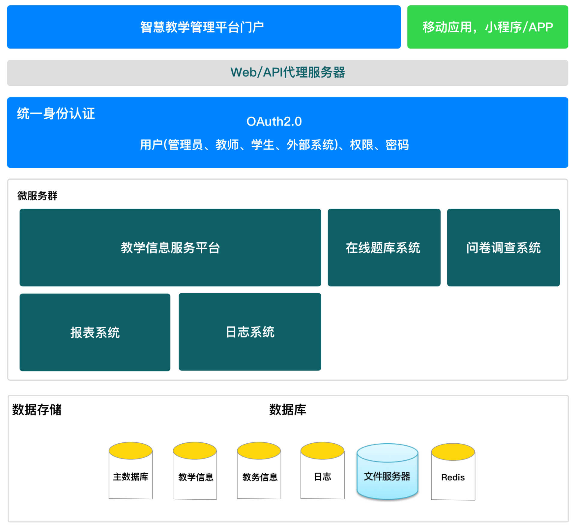This screenshot has width=576, height=529.
Task: Select the 问卷调查系统 service box
Action: pos(503,248)
